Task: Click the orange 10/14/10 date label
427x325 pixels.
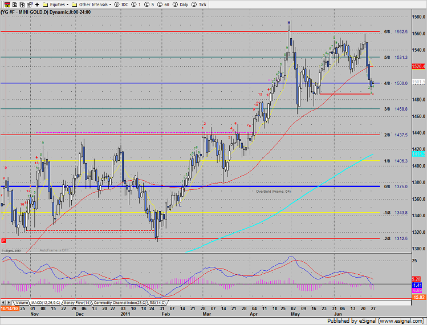Action: point(10,308)
